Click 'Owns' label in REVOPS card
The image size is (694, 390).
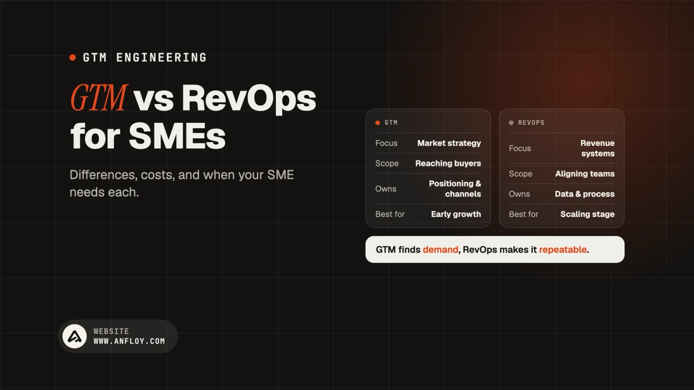[519, 194]
